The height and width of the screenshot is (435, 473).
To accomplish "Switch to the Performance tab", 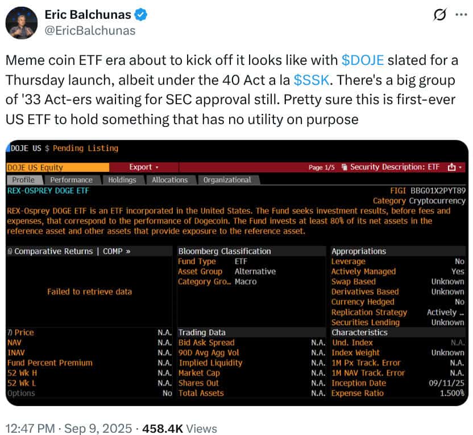I will point(72,180).
